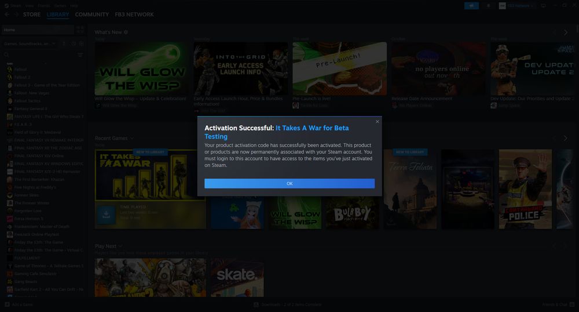
Task: Open Release Date Announcement news card
Action: 439,69
